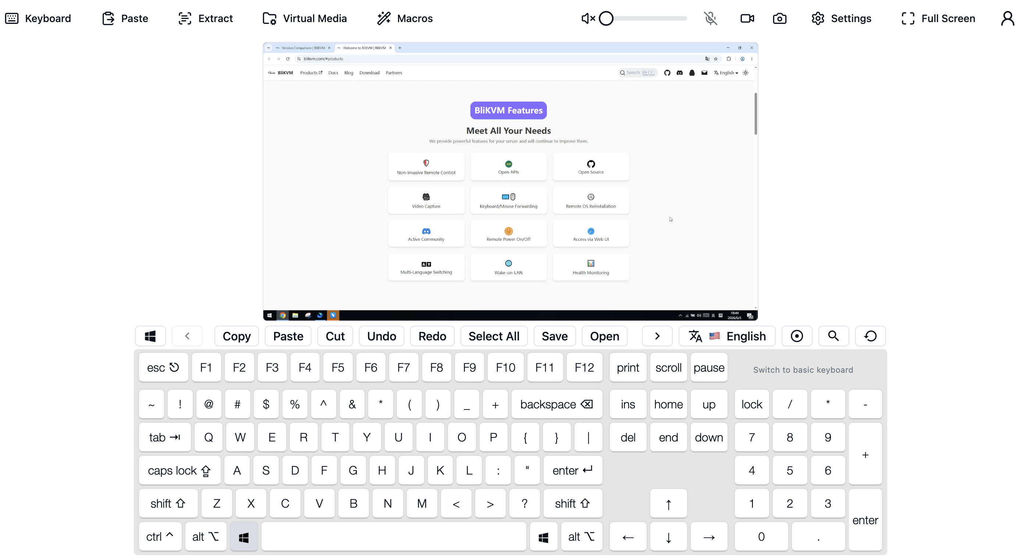Bookmark page with star icon
The height and width of the screenshot is (558, 1024).
[x=716, y=59]
